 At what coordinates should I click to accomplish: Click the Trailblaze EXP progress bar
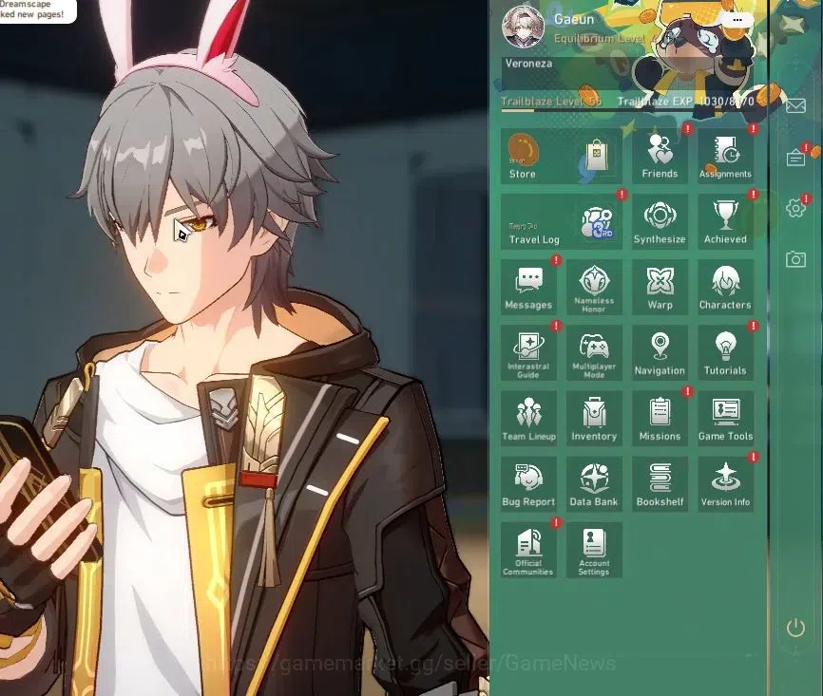tap(628, 110)
